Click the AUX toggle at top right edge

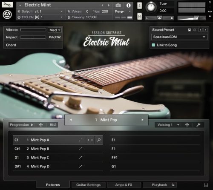pyautogui.click(x=210, y=12)
